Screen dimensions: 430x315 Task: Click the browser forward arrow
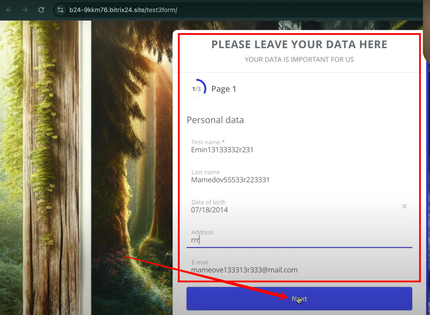(25, 10)
